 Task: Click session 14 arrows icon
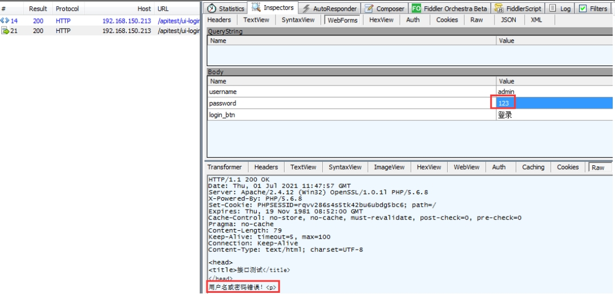pos(5,21)
